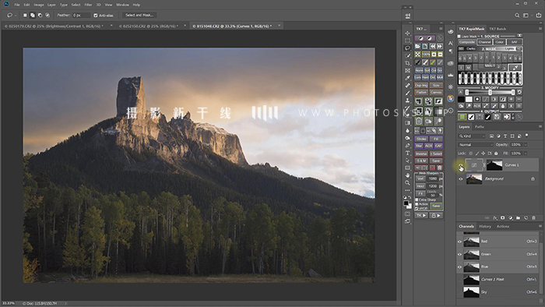Click the RapidMask reset modify icon
This screenshot has height=307, width=545.
click(x=519, y=92)
